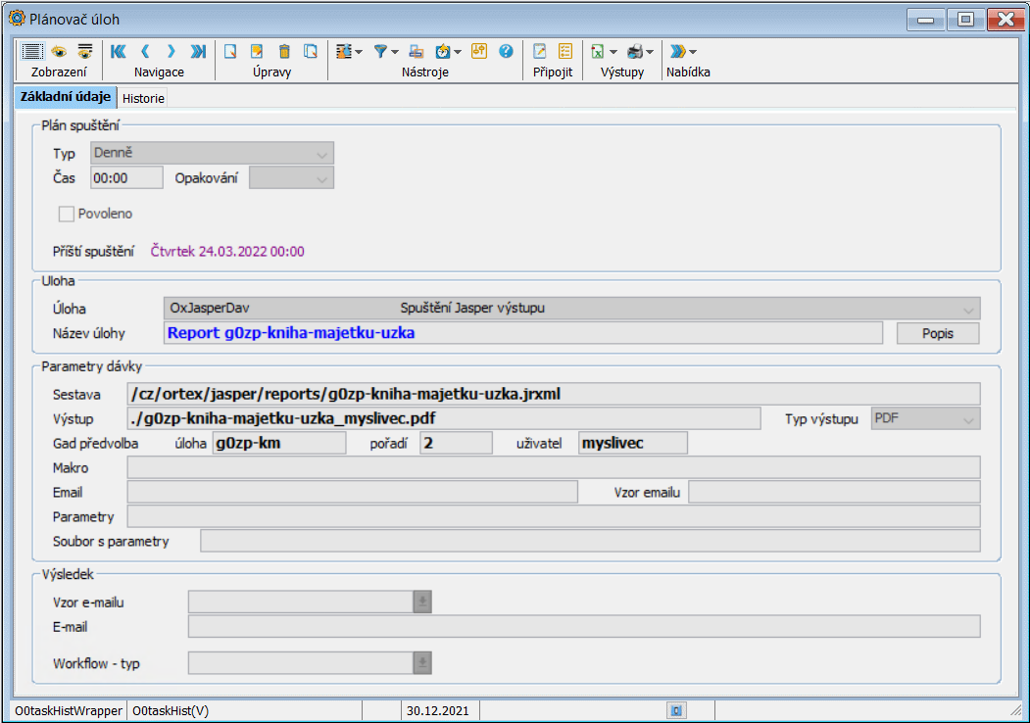
Task: Toggle the Povoleno checkbox
Action: tap(67, 214)
